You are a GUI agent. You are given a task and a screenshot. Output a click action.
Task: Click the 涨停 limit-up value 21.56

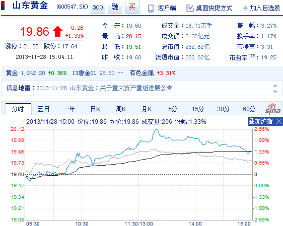click(31, 46)
